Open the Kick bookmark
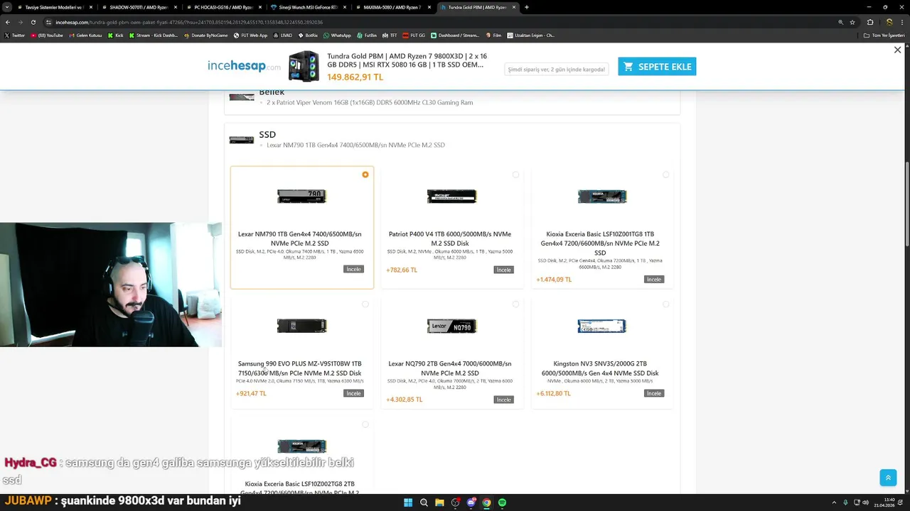Screen dimensions: 910x511 [x=116, y=35]
